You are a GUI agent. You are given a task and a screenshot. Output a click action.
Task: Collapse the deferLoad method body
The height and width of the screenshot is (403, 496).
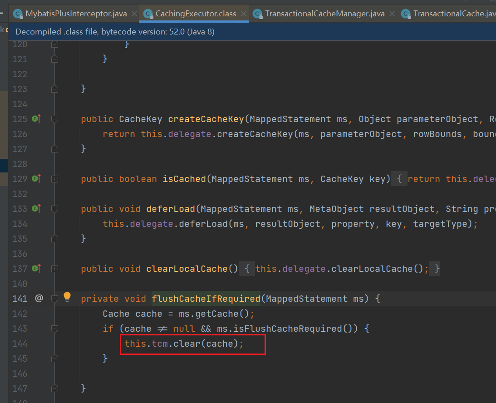[55, 209]
